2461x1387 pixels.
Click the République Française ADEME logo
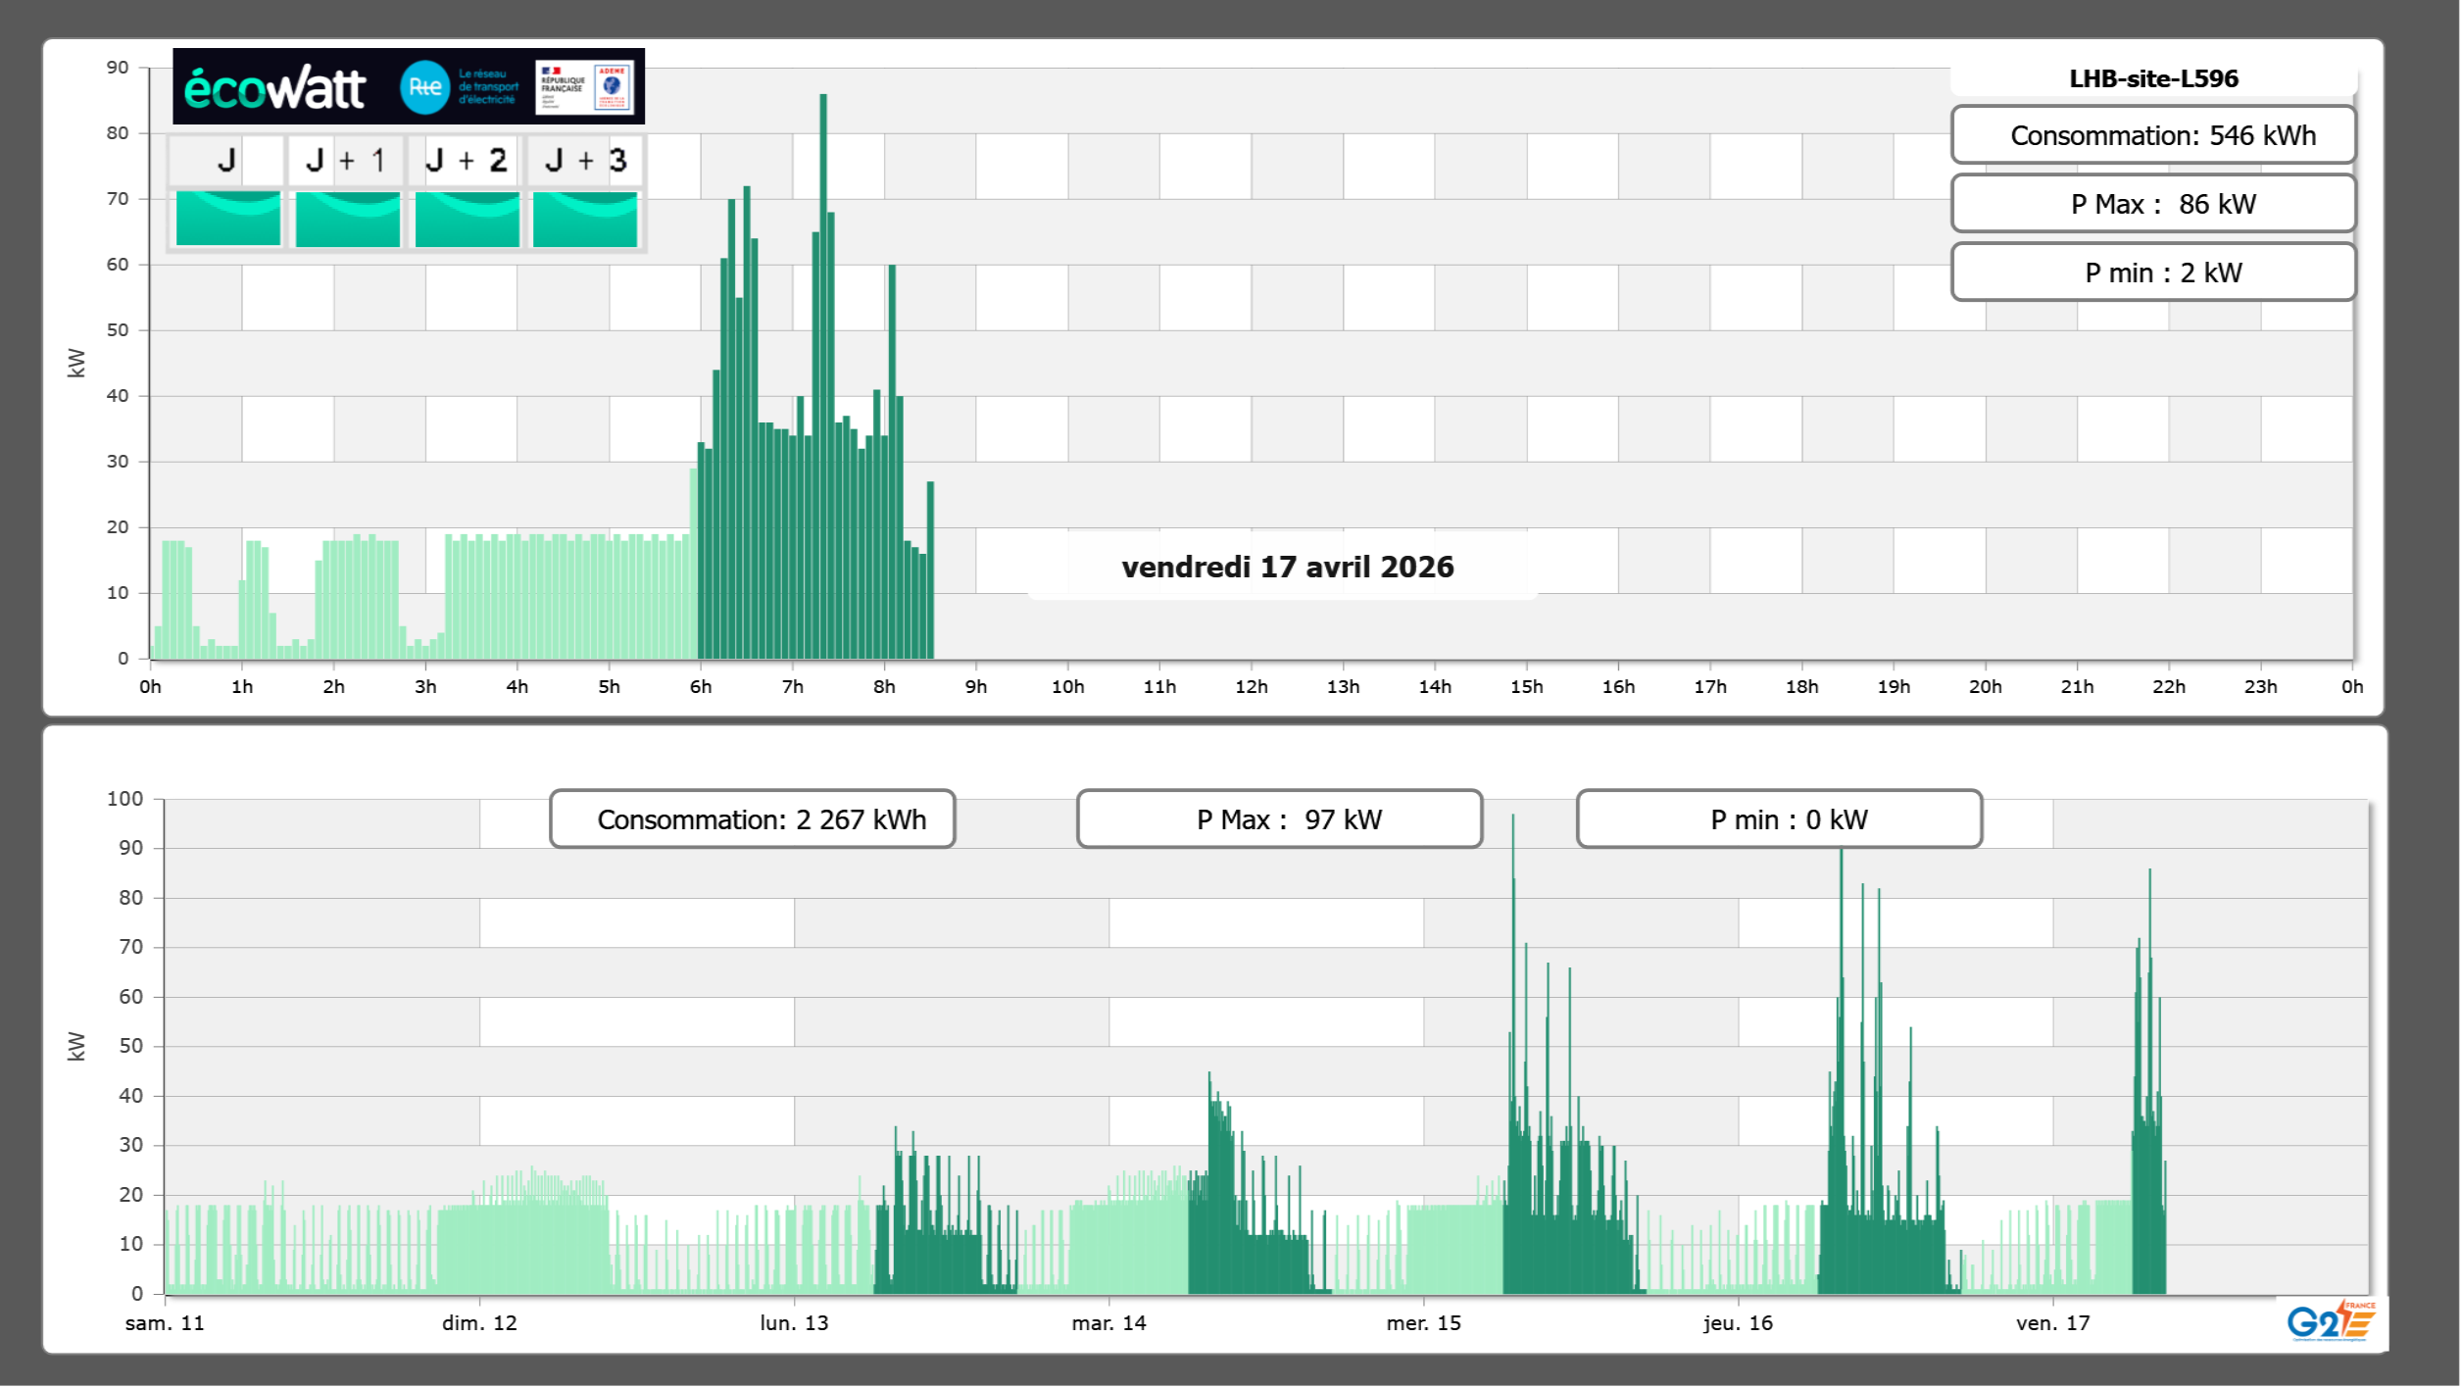(x=585, y=87)
